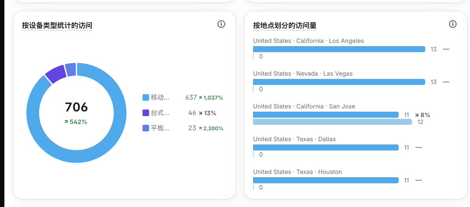Screen dimensions: 470x207
Task: Click the 1,037% increase indicator
Action: point(211,98)
